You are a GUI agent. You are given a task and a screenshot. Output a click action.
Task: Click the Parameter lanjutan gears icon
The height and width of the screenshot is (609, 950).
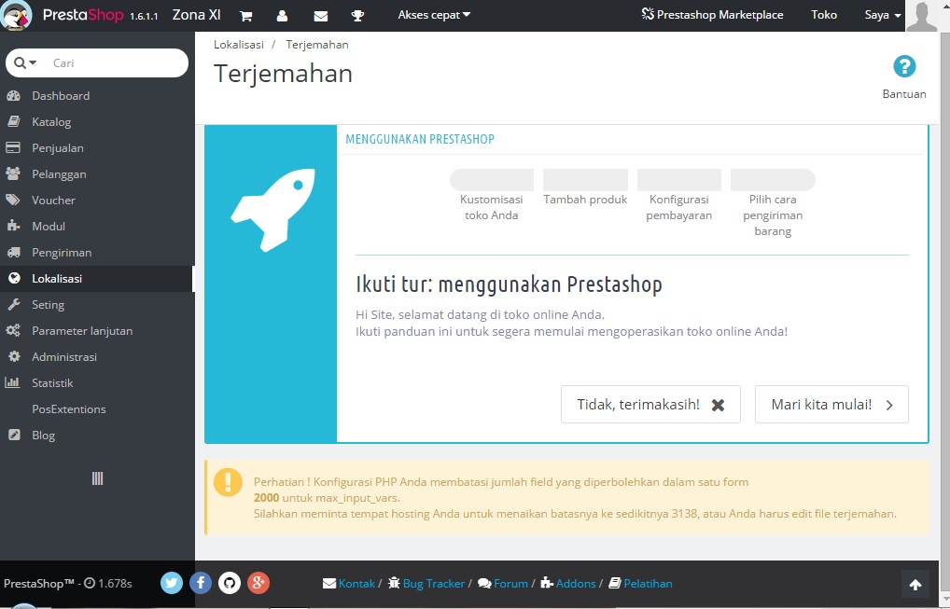click(13, 330)
